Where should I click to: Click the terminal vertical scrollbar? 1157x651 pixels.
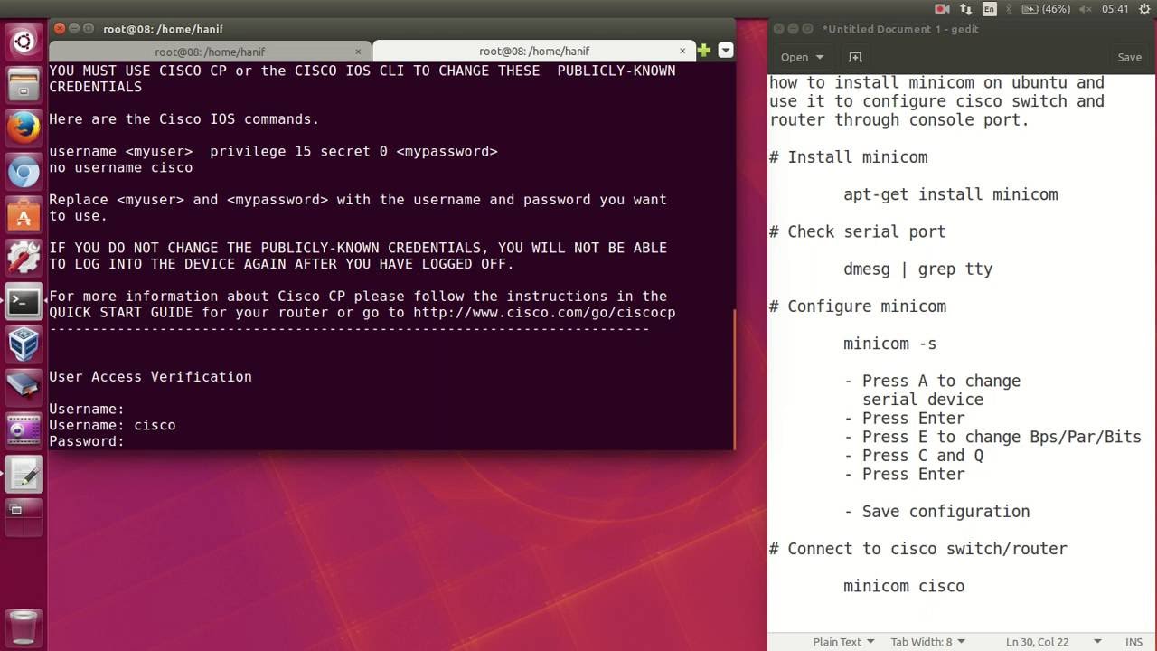click(x=735, y=379)
